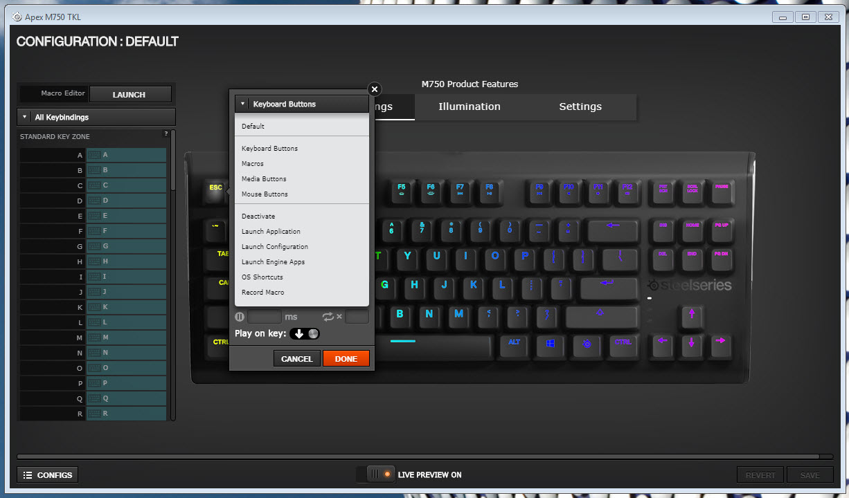Open the CONFIGS panel button
Image resolution: width=849 pixels, height=498 pixels.
point(48,475)
